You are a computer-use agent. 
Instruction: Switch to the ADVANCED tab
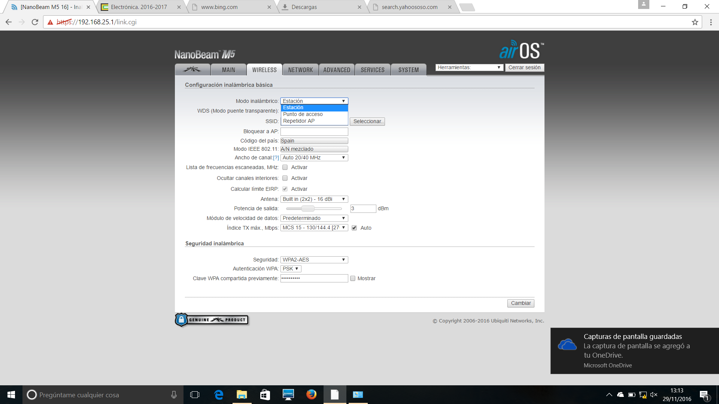click(x=337, y=70)
